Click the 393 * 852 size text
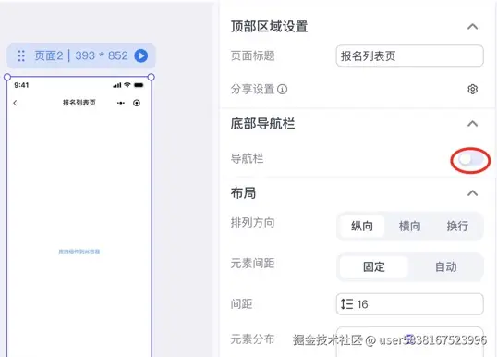The height and width of the screenshot is (357, 497). 102,55
